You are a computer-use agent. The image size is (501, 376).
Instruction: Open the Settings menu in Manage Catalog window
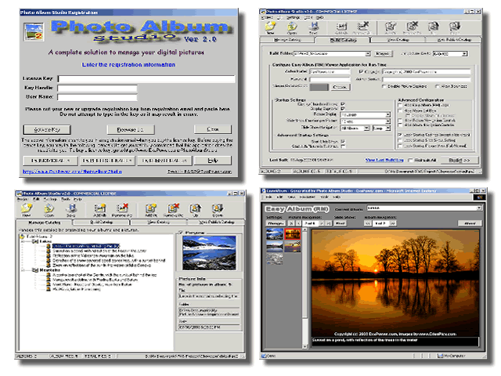tap(50, 199)
